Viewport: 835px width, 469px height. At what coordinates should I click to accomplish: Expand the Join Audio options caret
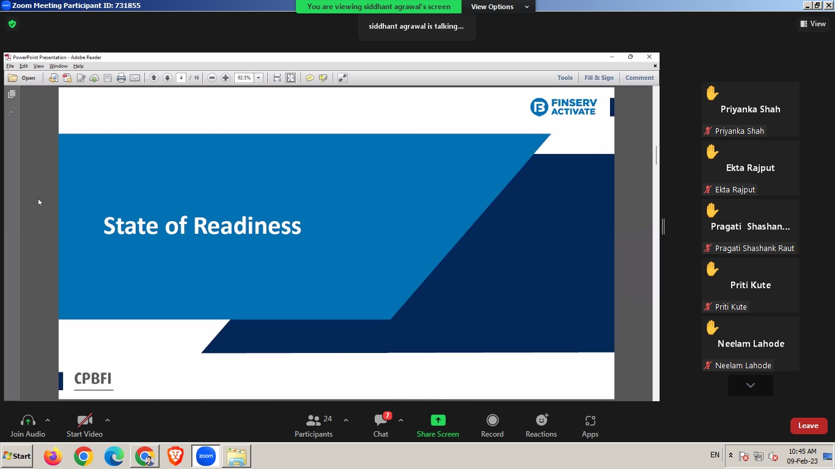(48, 420)
